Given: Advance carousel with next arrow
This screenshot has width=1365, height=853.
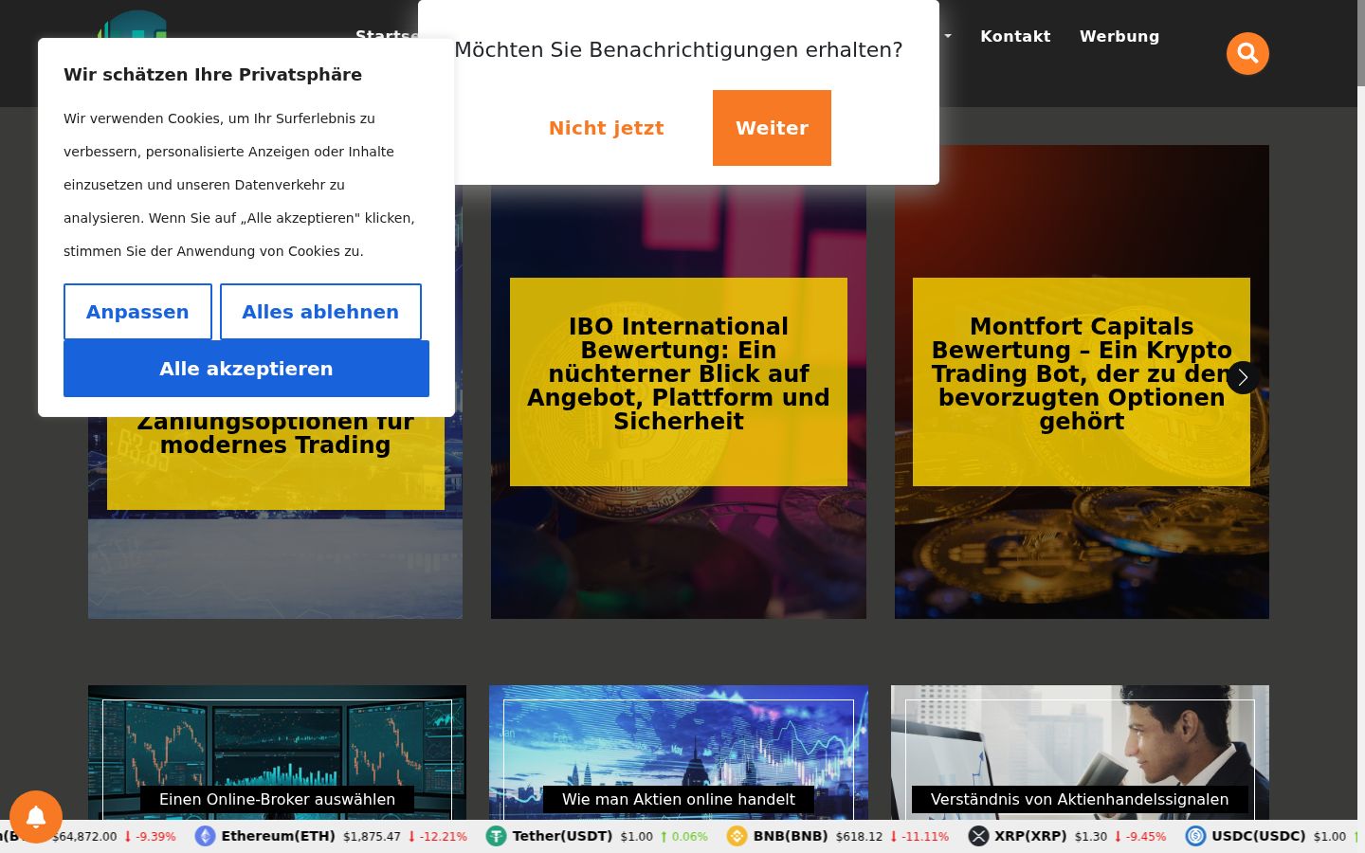Looking at the screenshot, I should (x=1243, y=377).
